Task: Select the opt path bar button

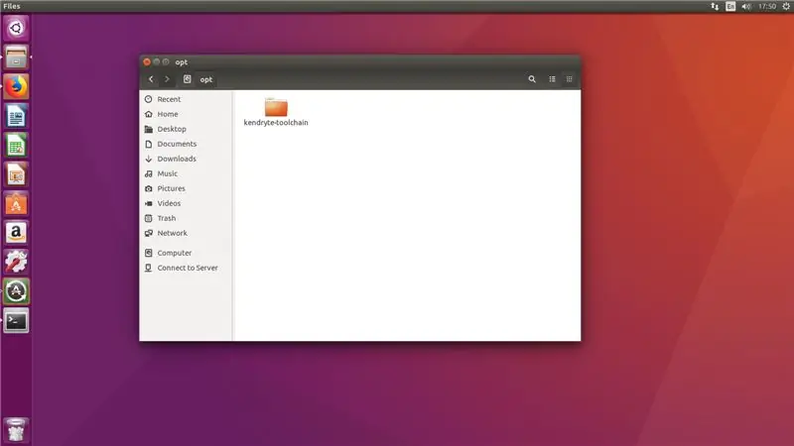Action: (x=206, y=79)
